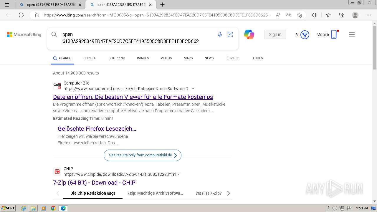The width and height of the screenshot is (377, 212).
Task: Switch to the SHOPPING tab
Action: (117, 58)
